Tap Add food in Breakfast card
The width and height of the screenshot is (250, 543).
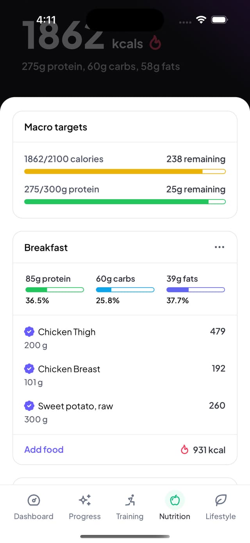pyautogui.click(x=44, y=450)
